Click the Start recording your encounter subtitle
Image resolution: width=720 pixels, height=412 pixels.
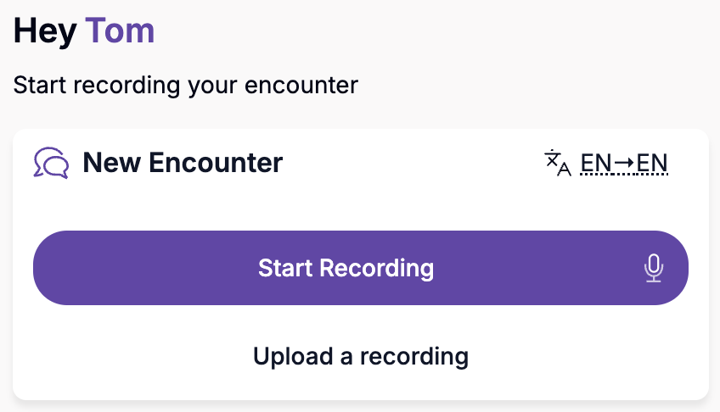click(186, 85)
